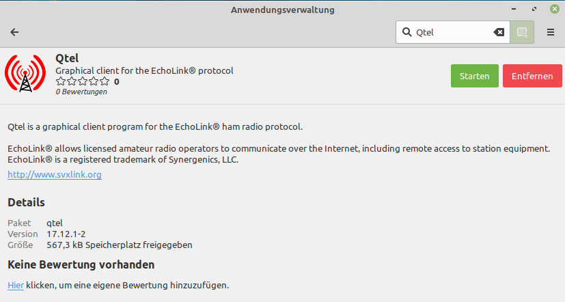Open the hamburger menu
Image resolution: width=565 pixels, height=302 pixels.
[x=551, y=32]
